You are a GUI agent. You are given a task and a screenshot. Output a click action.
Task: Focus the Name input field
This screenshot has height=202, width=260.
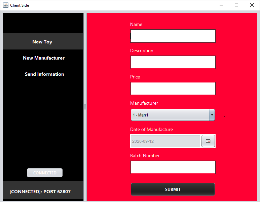click(x=173, y=36)
